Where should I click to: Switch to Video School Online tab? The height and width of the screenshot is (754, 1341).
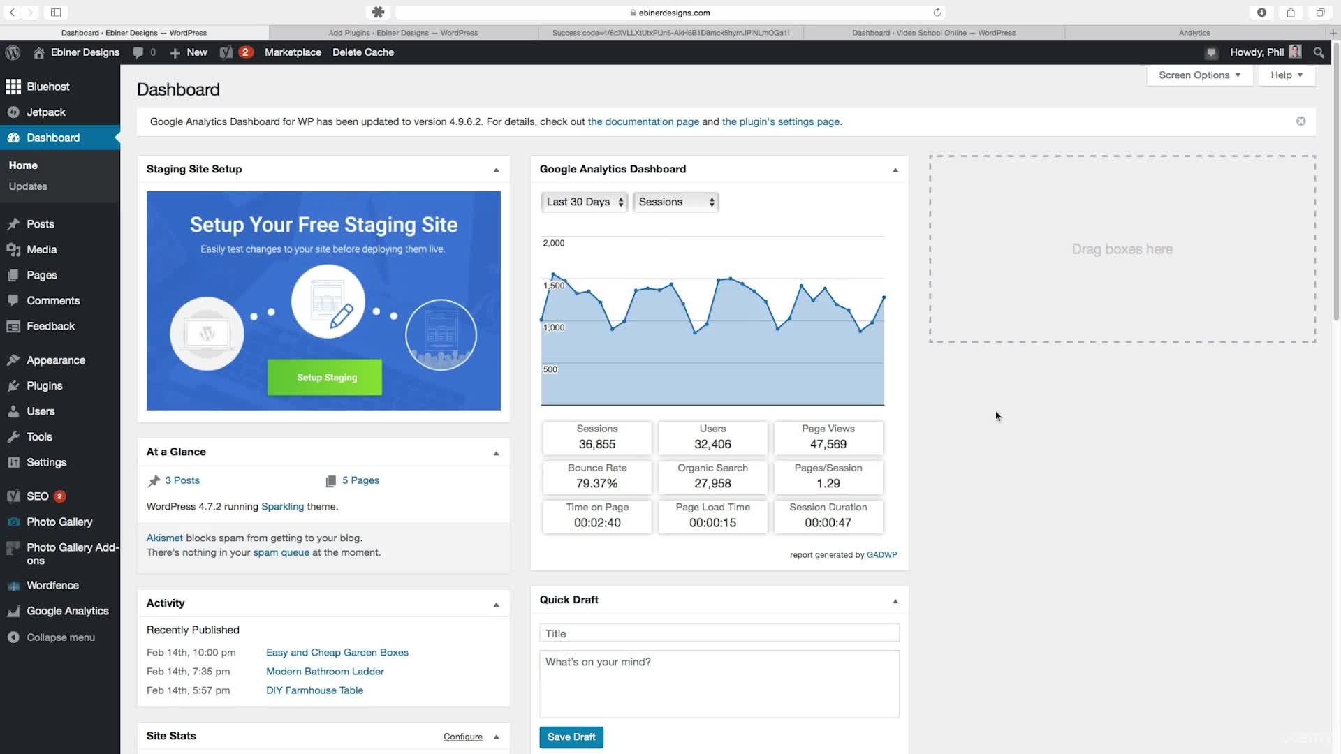934,33
